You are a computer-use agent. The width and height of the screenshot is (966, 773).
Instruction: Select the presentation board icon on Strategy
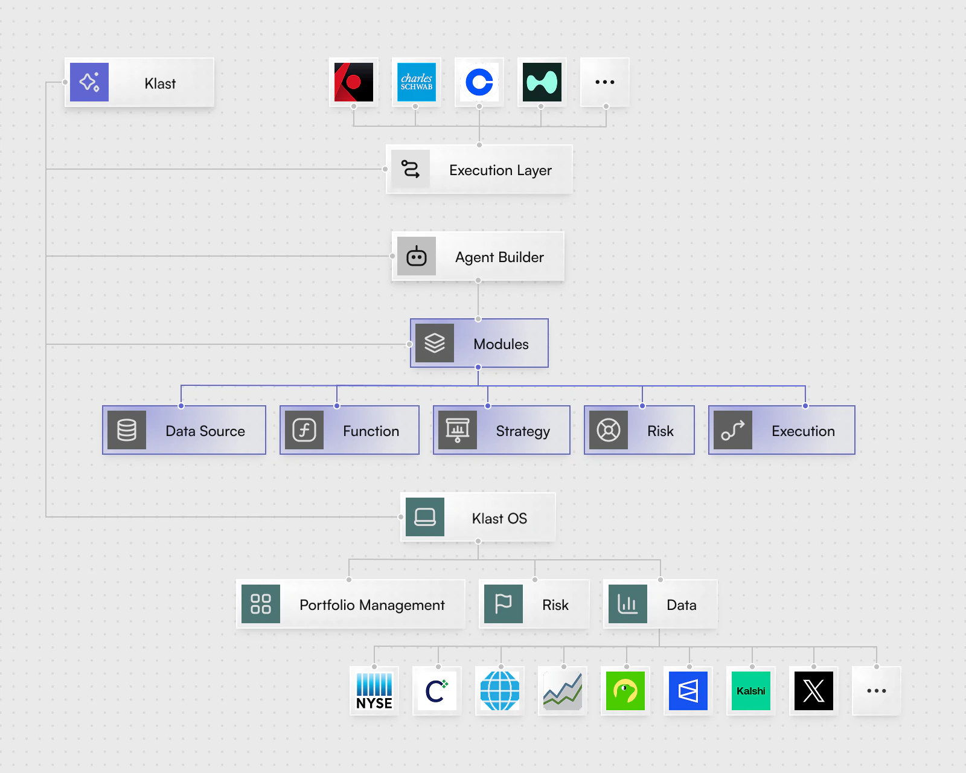(458, 430)
